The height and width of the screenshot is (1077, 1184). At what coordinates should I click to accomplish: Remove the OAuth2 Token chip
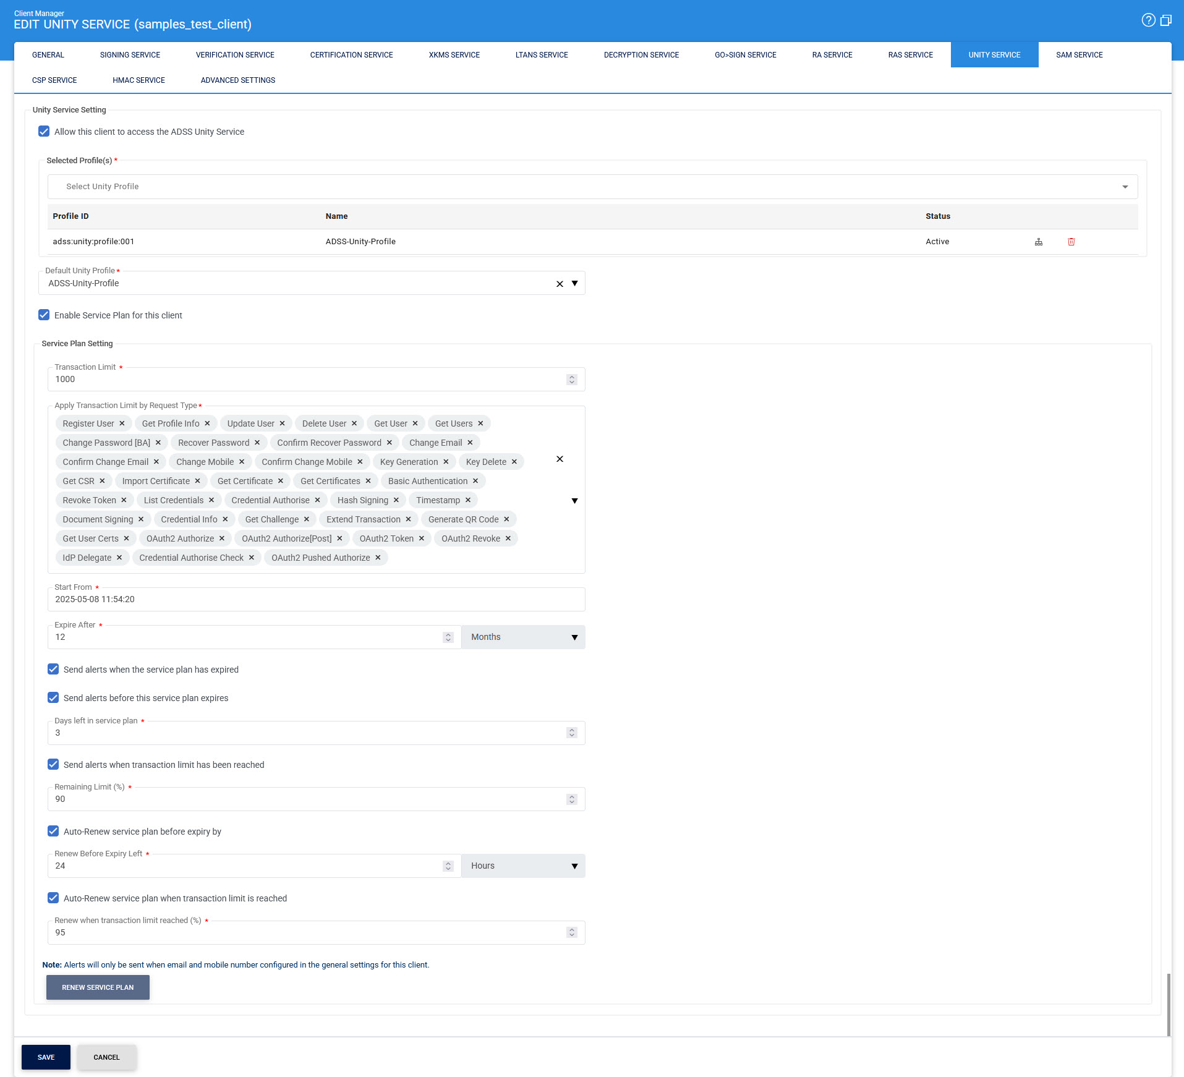click(x=422, y=538)
